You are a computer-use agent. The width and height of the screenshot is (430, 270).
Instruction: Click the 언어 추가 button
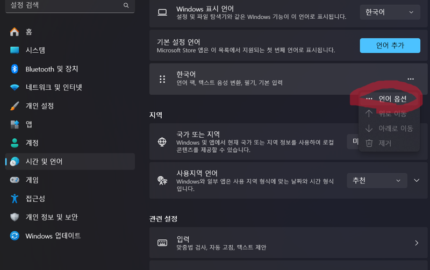(390, 46)
